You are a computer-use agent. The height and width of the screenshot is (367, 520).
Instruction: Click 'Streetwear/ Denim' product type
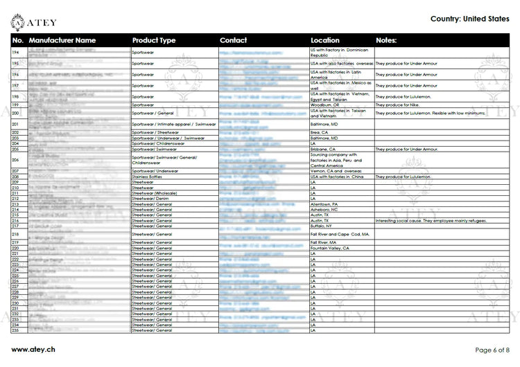pos(150,199)
